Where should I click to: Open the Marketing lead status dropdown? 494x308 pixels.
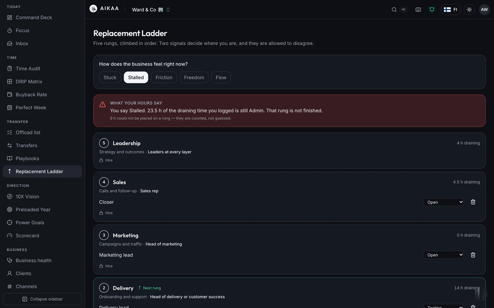tap(443, 255)
